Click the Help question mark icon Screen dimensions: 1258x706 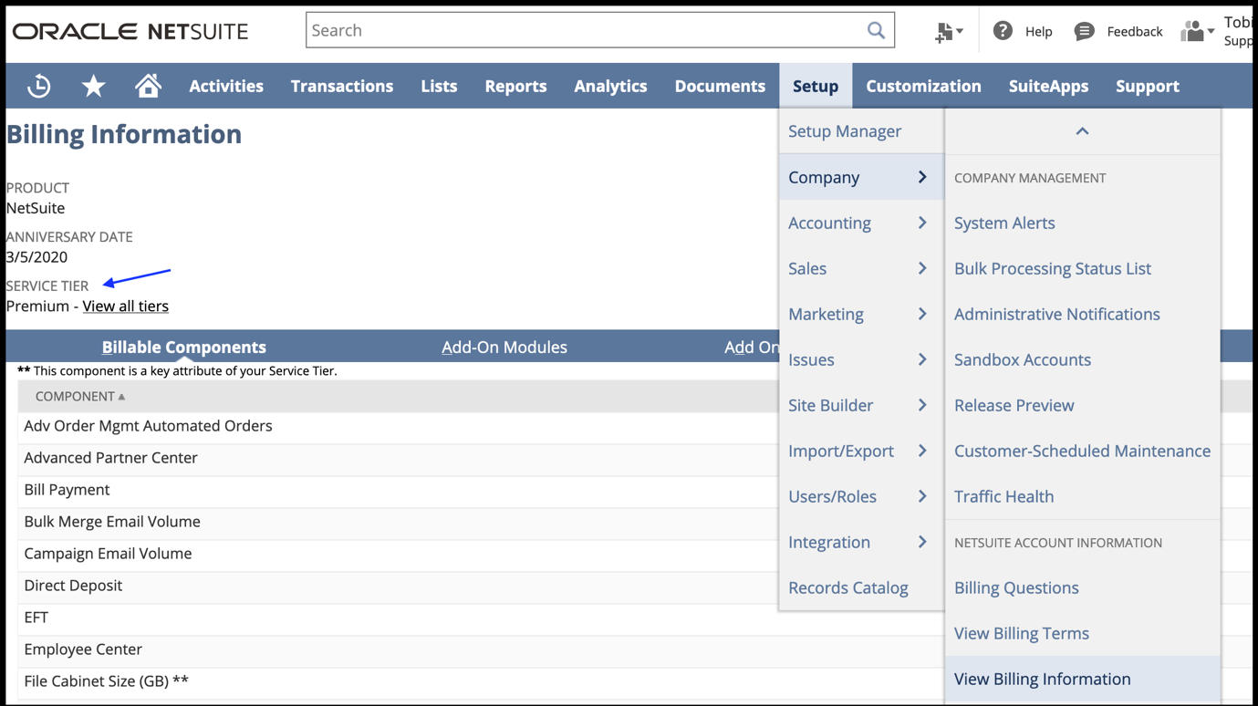coord(1003,30)
